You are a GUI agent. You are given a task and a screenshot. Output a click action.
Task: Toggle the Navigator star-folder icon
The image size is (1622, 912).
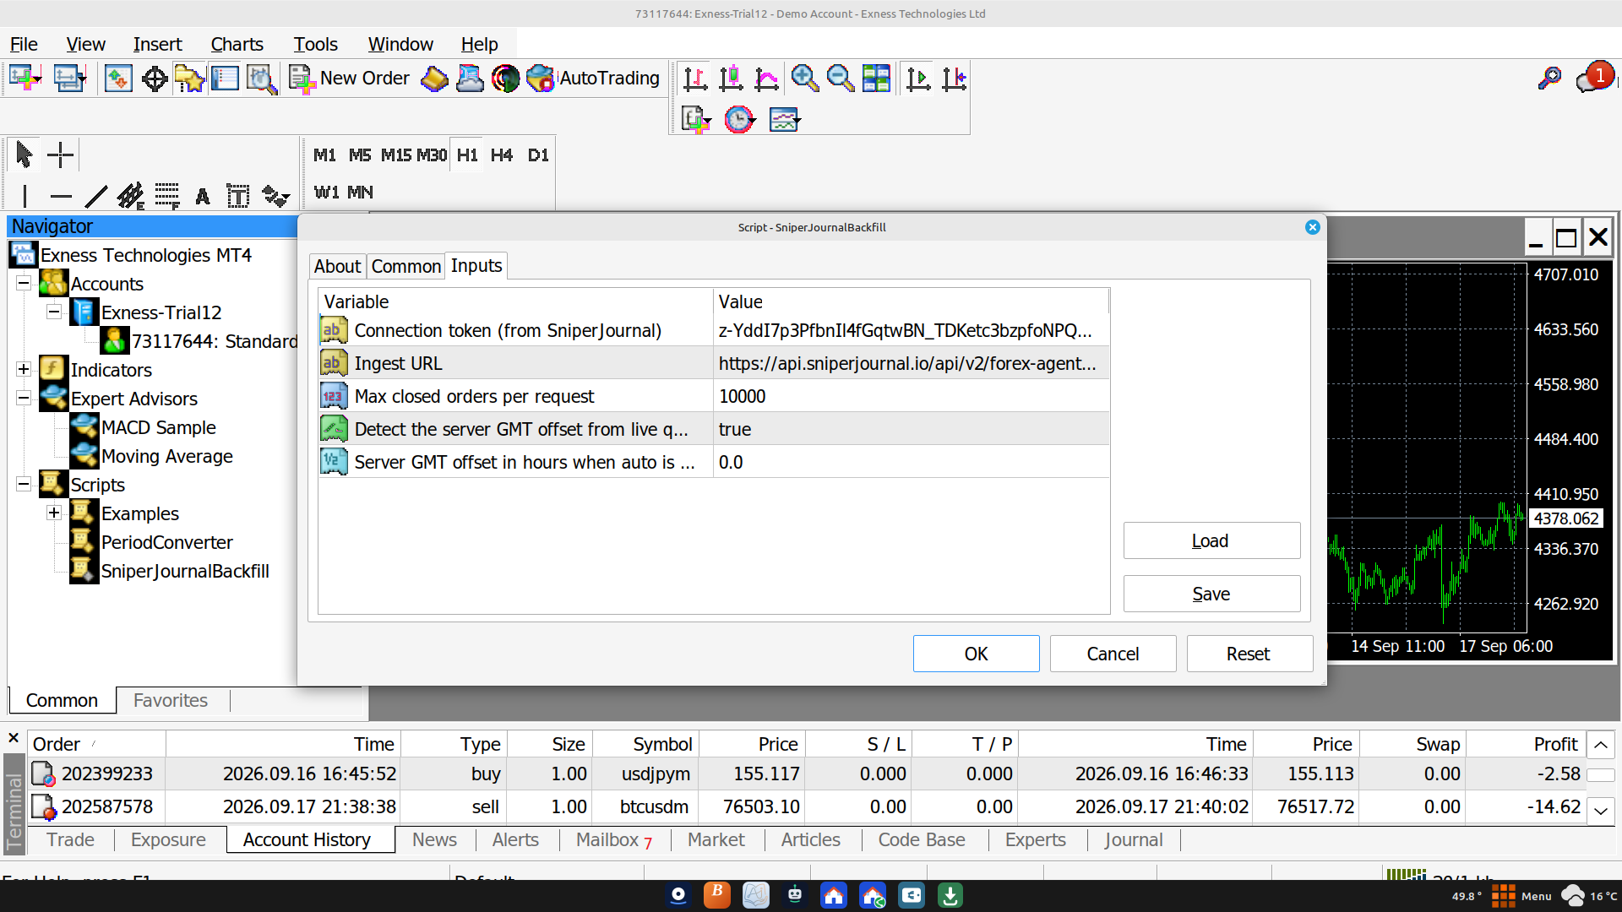[190, 79]
